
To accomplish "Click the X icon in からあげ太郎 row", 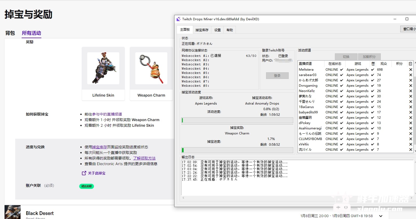I will pos(411,80).
